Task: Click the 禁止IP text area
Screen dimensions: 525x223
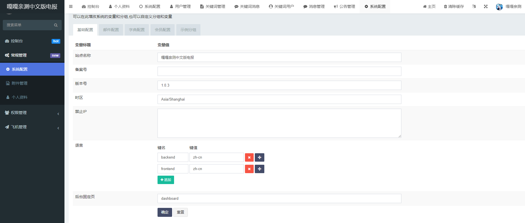Action: click(279, 123)
